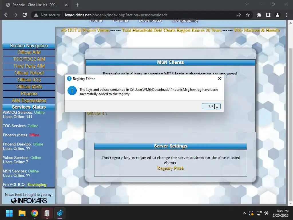The height and width of the screenshot is (220, 293).
Task: Click the scrollbar up arrow
Action: (x=290, y=23)
